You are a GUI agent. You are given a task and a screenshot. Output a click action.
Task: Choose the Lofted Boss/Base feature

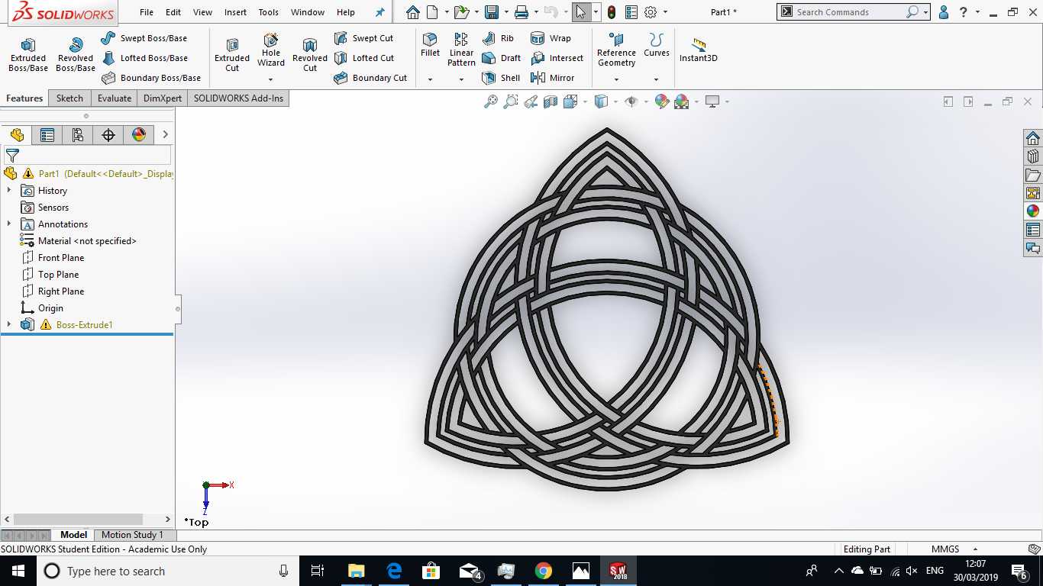click(x=144, y=58)
